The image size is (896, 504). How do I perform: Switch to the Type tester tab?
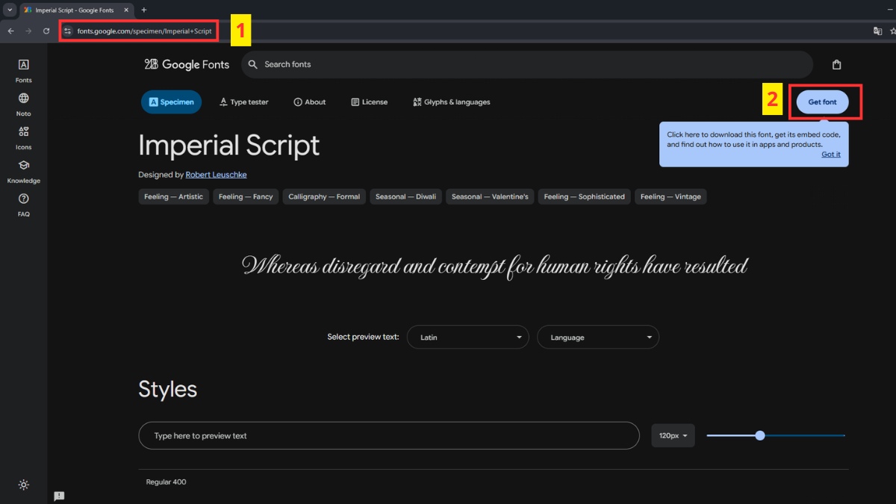click(x=244, y=102)
